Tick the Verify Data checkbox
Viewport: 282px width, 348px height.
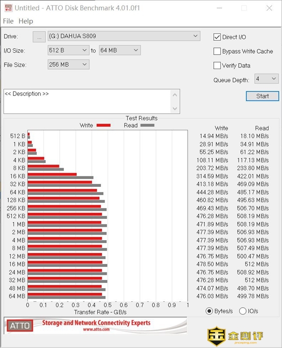[x=217, y=66]
